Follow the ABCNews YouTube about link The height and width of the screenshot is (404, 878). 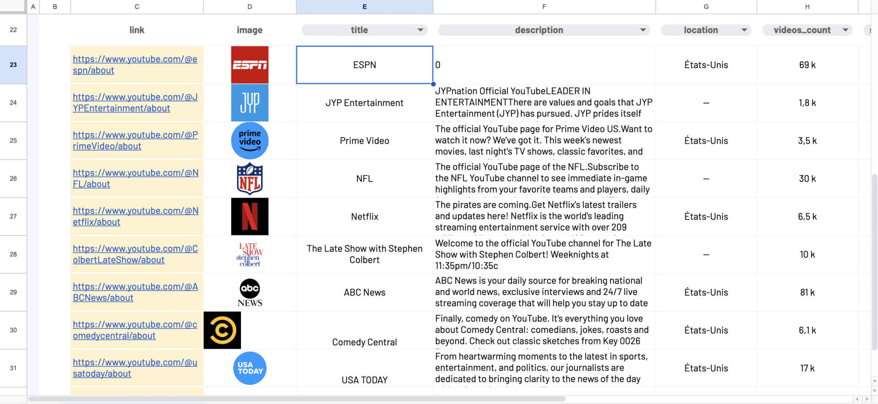135,292
